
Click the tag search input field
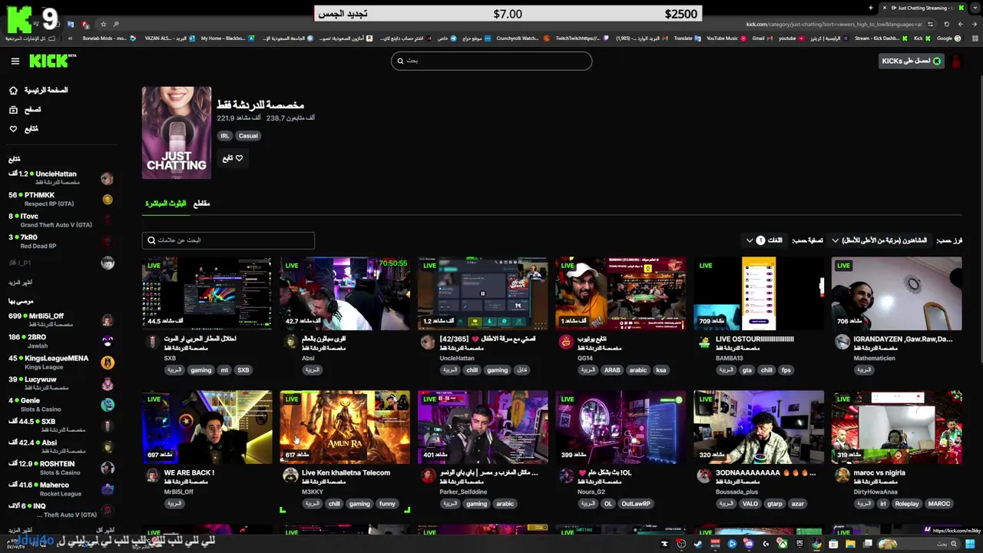tap(228, 240)
